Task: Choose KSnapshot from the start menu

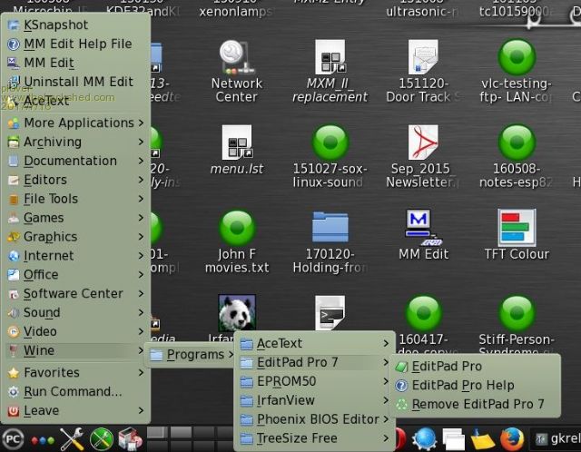Action: (55, 25)
